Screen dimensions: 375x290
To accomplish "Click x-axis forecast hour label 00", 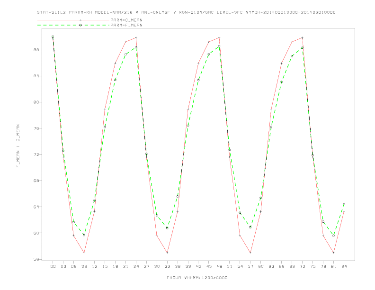I will coord(53,266).
